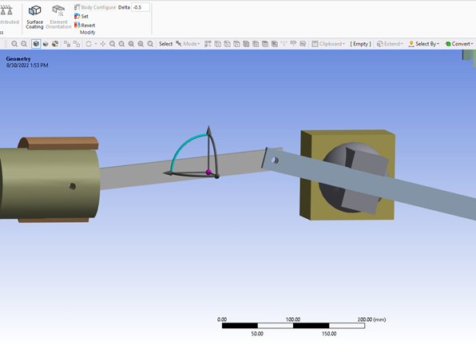Toggle first selection filter icon after smart select
The height and width of the screenshot is (345, 476).
pos(218,44)
